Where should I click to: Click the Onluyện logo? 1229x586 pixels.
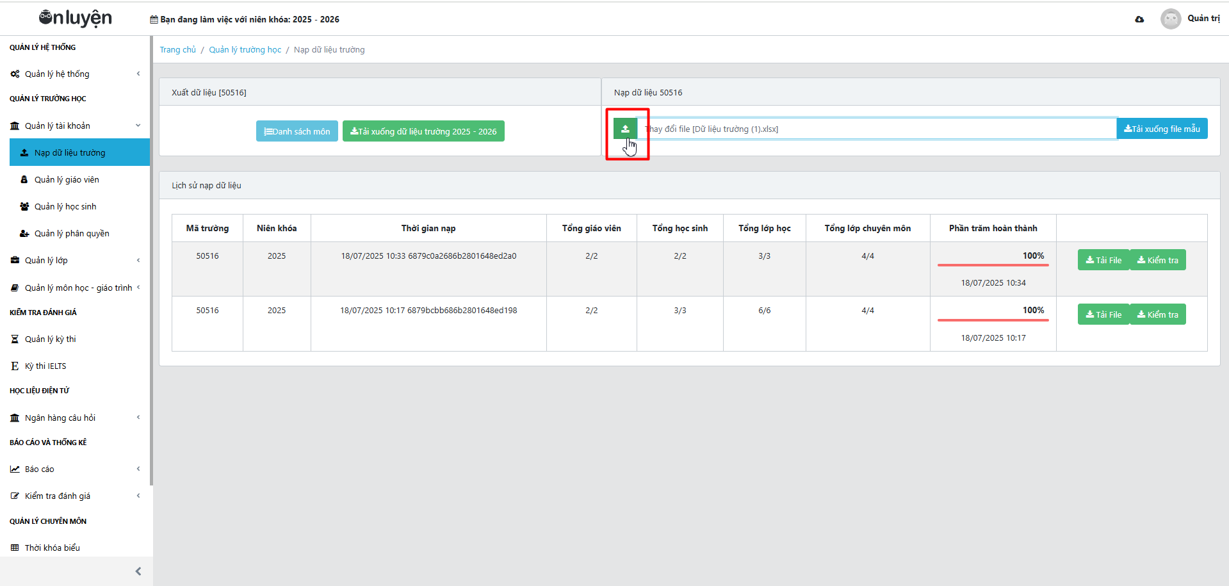pos(76,19)
